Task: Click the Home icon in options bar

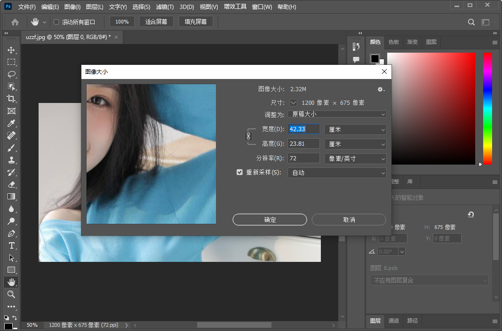Action: [x=15, y=22]
